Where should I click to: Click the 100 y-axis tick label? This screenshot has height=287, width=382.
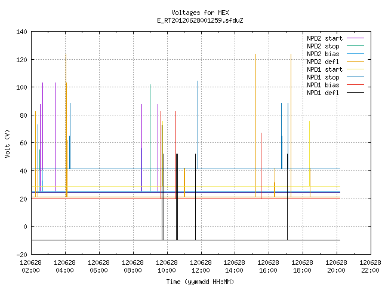coord(21,87)
